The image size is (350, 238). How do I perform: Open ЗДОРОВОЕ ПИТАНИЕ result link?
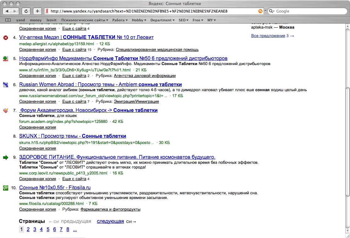[117, 157]
